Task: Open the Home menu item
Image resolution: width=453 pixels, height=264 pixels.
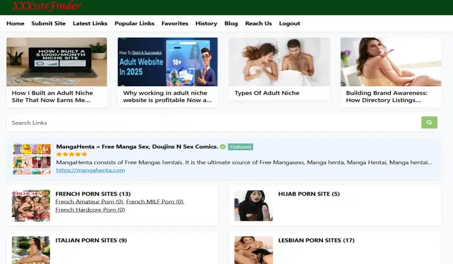Action: pyautogui.click(x=15, y=23)
